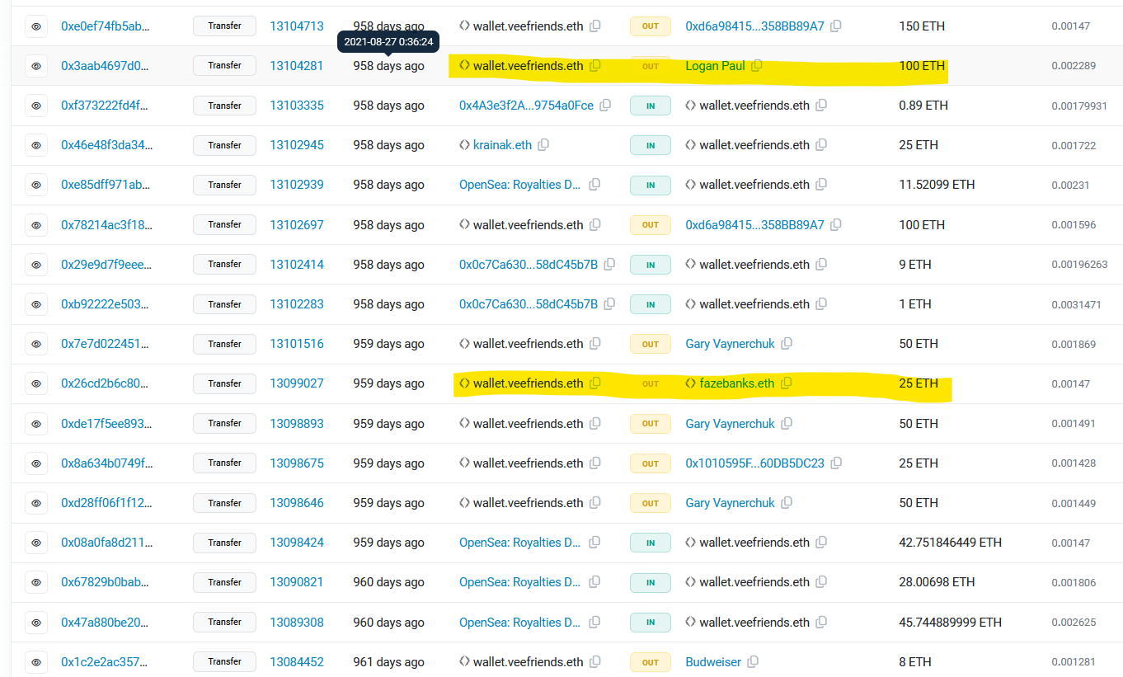Open the krainak.eth address page

pyautogui.click(x=502, y=145)
